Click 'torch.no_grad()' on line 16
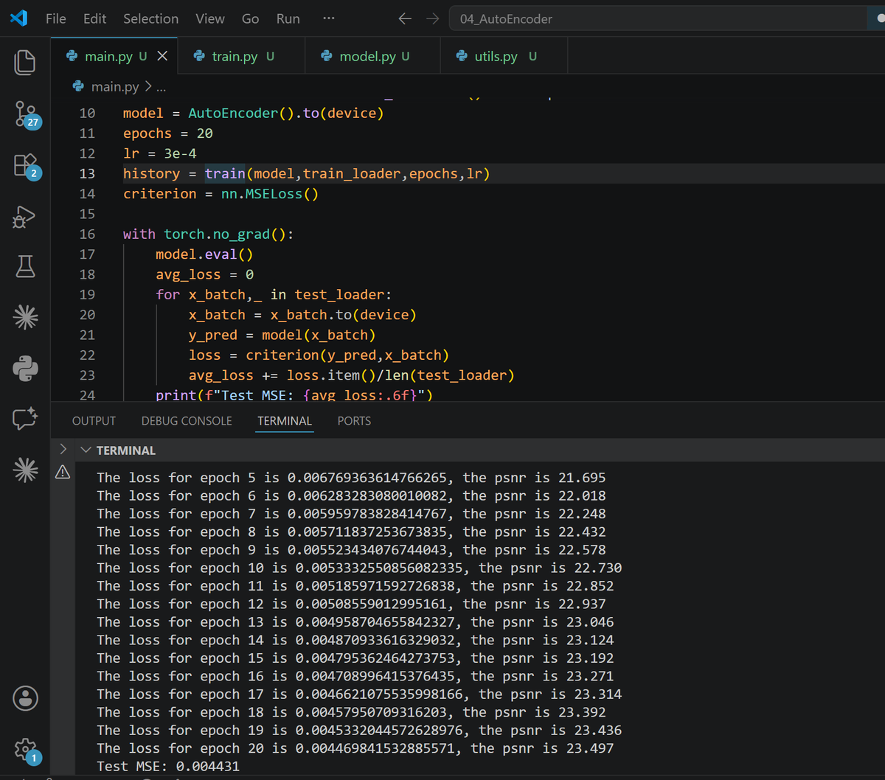 click(x=225, y=234)
